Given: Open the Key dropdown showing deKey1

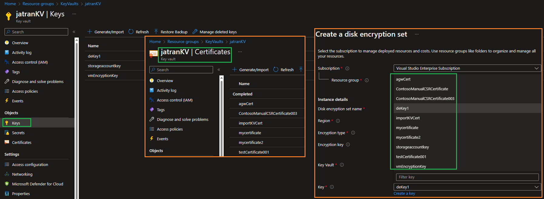Looking at the screenshot, I should coord(467,187).
